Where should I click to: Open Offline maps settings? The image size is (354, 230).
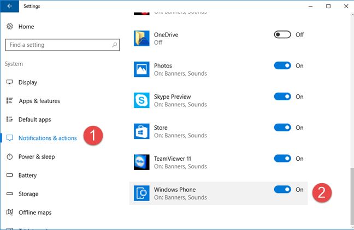click(35, 213)
